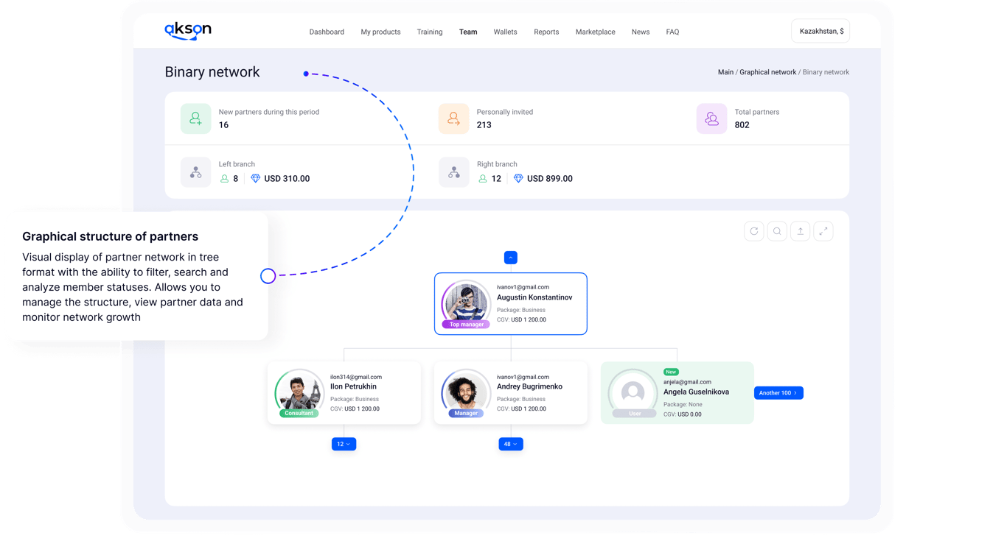Click the Left branch person count icon
Viewport: 1007px width, 541px height.
(224, 178)
